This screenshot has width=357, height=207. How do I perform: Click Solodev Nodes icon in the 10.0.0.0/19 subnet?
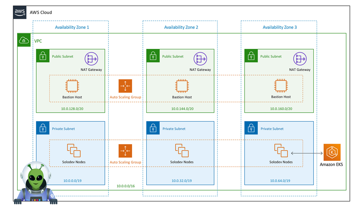73,151
